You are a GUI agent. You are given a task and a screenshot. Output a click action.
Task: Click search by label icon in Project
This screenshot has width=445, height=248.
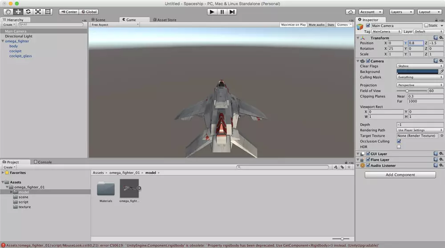342,167
